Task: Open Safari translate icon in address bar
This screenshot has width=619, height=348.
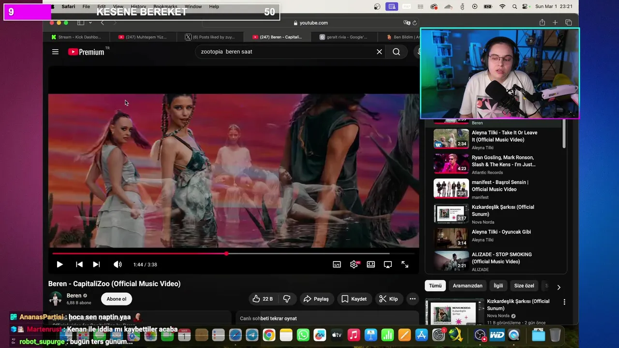Action: pyautogui.click(x=407, y=23)
